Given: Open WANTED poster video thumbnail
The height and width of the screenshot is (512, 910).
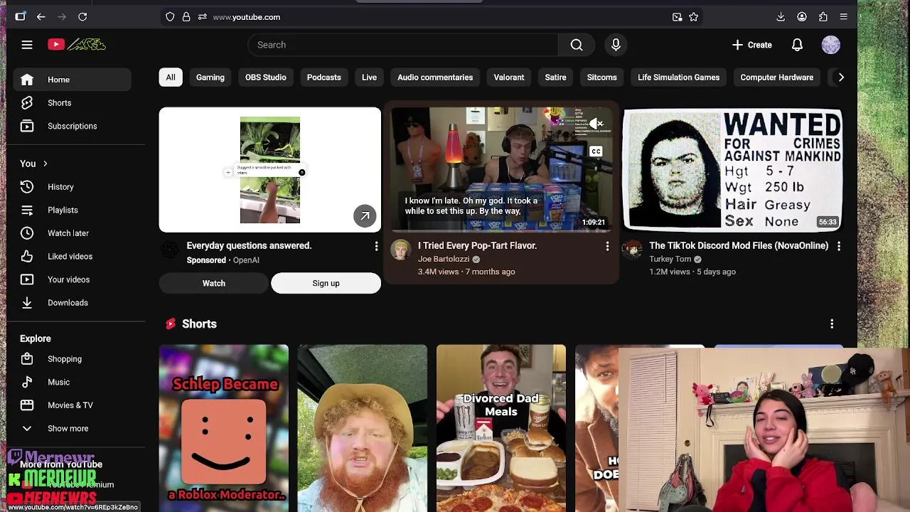Looking at the screenshot, I should (x=732, y=169).
